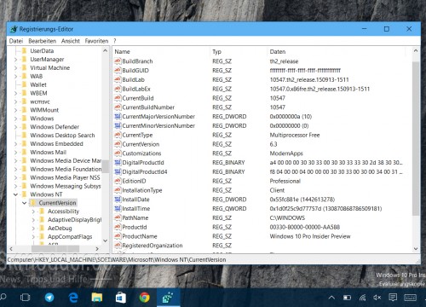Click the DigitalProductId binary value icon
426x307 pixels.
[118, 162]
